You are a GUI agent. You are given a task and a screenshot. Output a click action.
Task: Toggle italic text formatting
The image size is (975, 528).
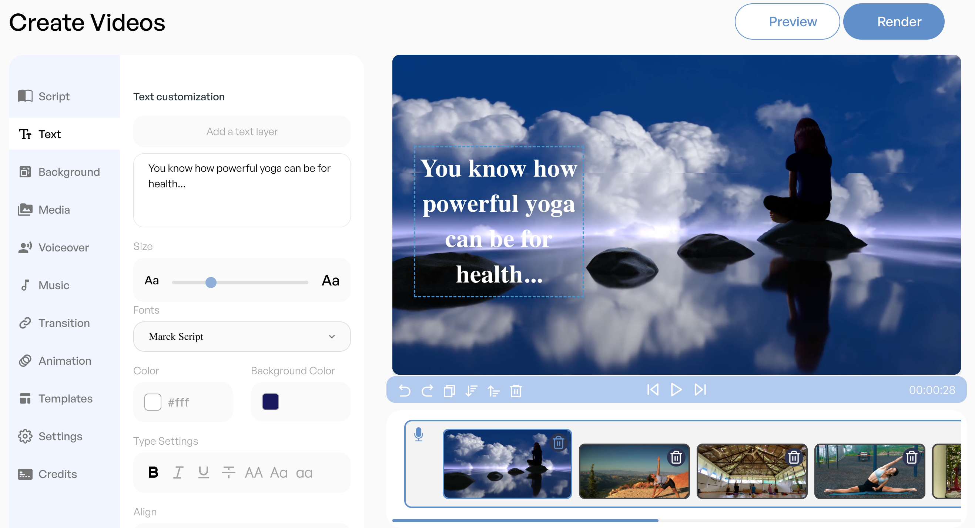(178, 472)
